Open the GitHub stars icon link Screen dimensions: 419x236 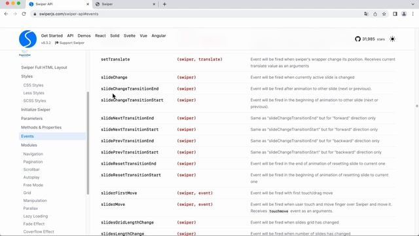tap(358, 39)
